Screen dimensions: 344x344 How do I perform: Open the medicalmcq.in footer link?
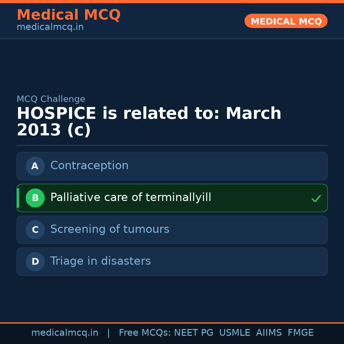tap(65, 333)
